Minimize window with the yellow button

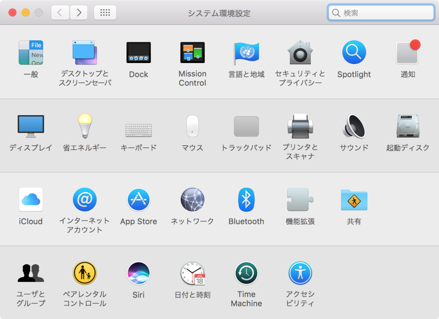pos(25,12)
